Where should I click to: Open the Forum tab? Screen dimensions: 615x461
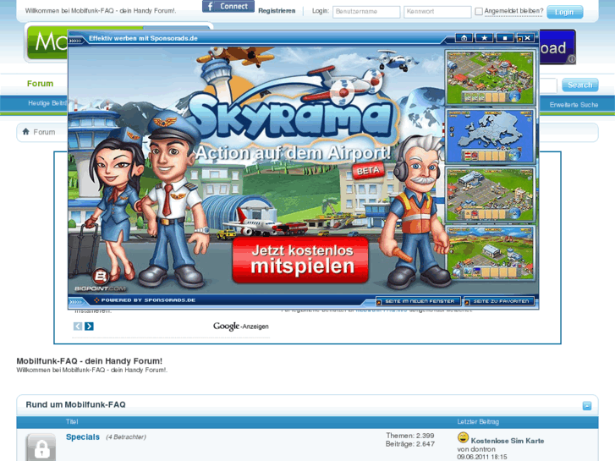point(40,84)
